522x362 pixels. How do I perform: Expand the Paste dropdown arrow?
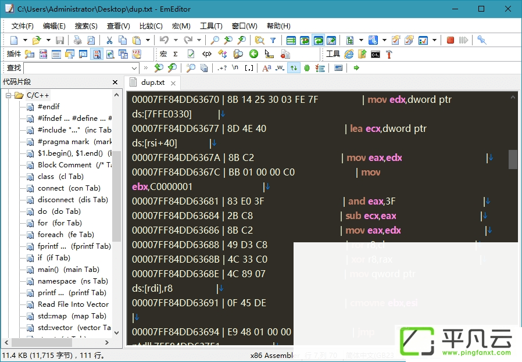click(x=148, y=40)
